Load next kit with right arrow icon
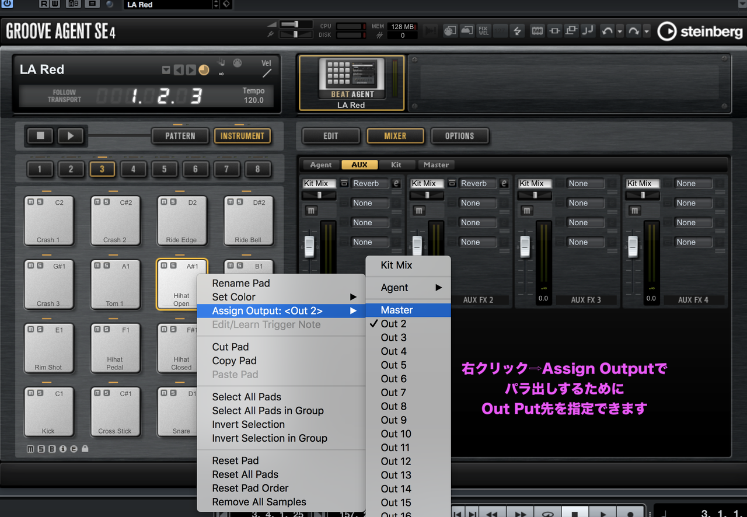The width and height of the screenshot is (747, 517). [x=191, y=70]
